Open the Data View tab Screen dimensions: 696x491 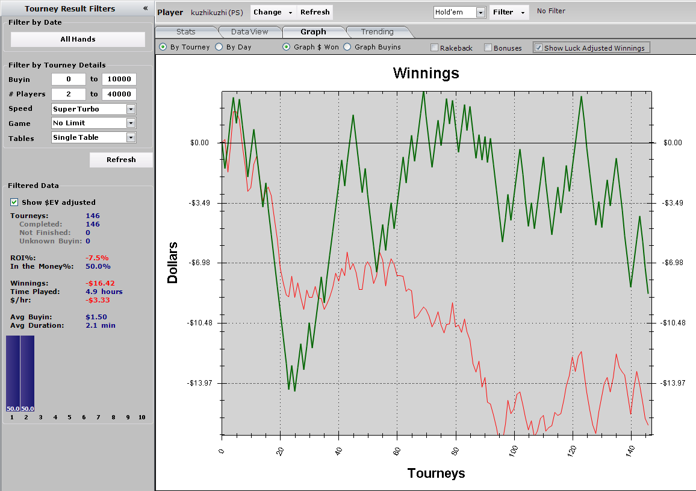249,32
